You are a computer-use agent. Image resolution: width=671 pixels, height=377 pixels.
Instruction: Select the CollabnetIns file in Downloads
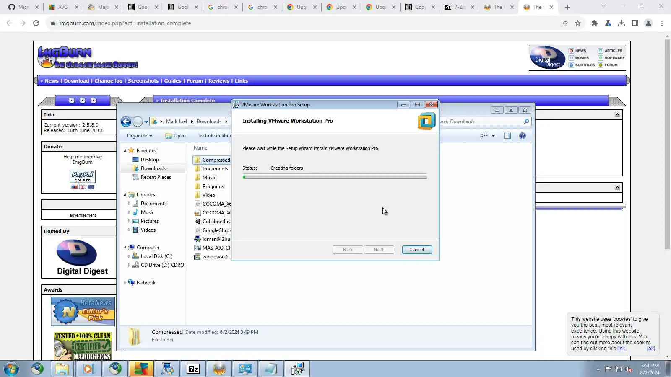(212, 222)
